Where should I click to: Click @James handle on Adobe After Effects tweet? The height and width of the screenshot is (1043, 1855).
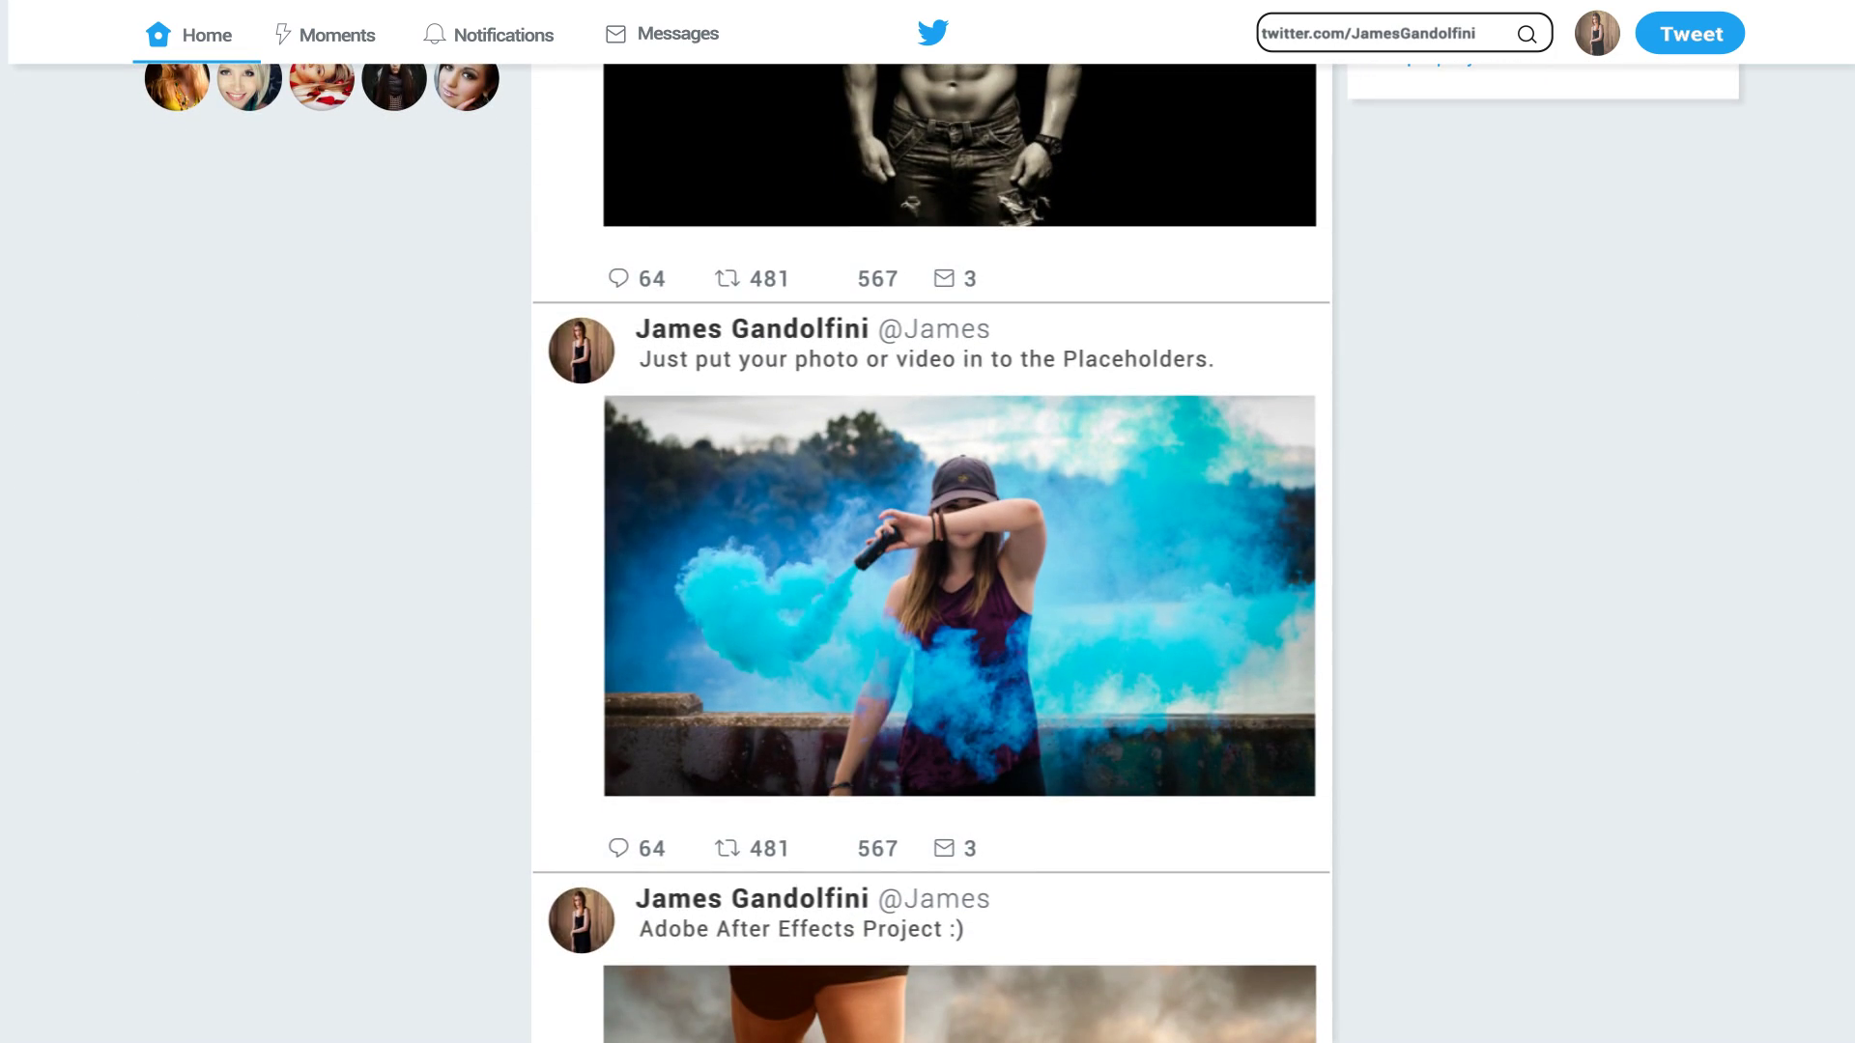pyautogui.click(x=933, y=899)
